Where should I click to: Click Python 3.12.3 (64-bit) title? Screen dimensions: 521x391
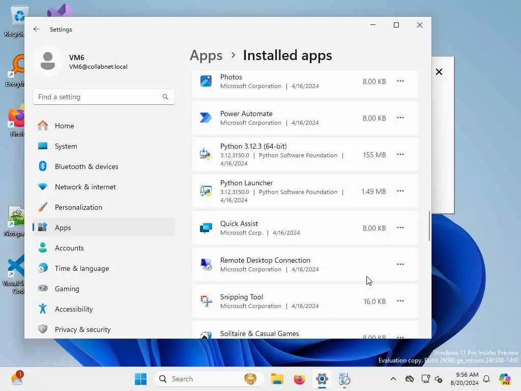click(x=253, y=146)
